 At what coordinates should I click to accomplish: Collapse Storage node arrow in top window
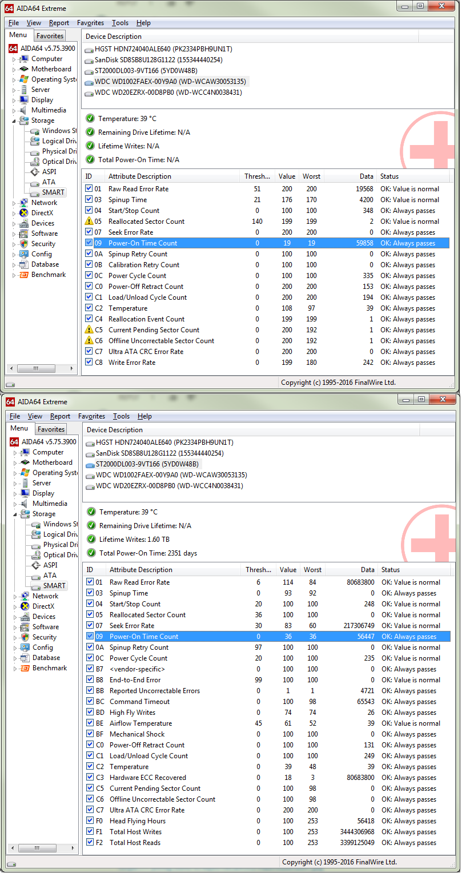coord(15,120)
